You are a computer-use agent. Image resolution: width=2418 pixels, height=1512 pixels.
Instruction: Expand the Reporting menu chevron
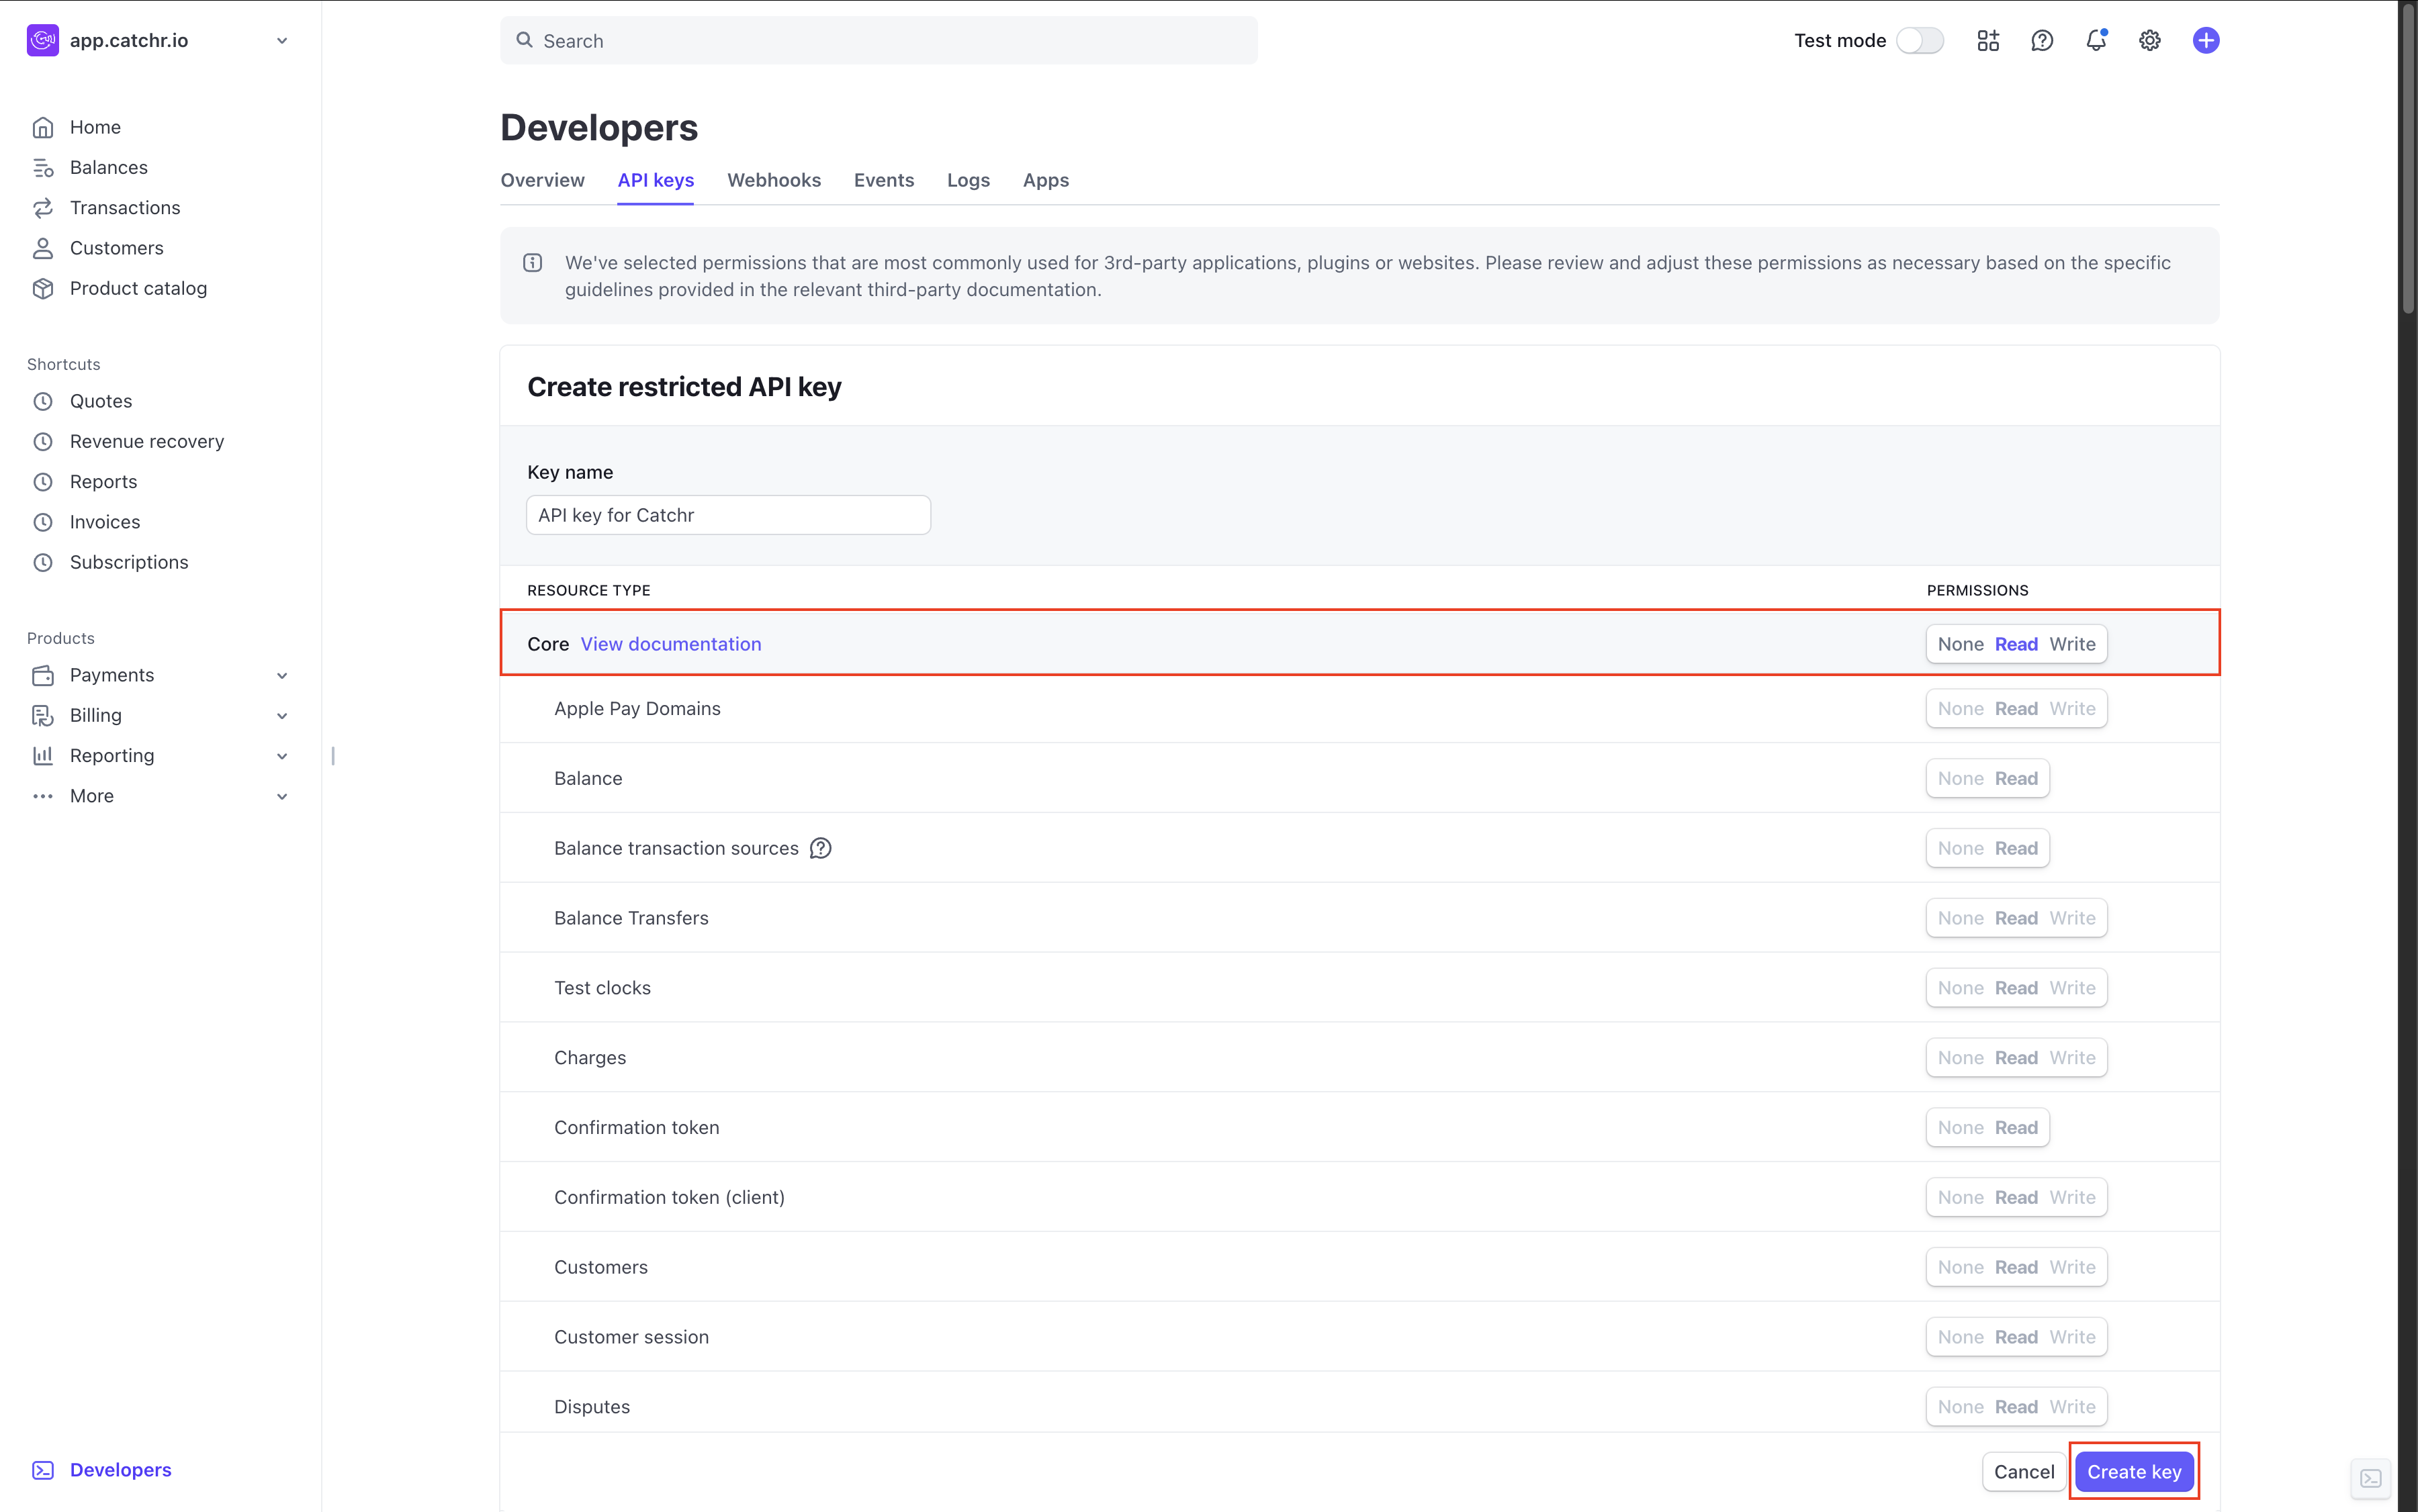pos(282,756)
